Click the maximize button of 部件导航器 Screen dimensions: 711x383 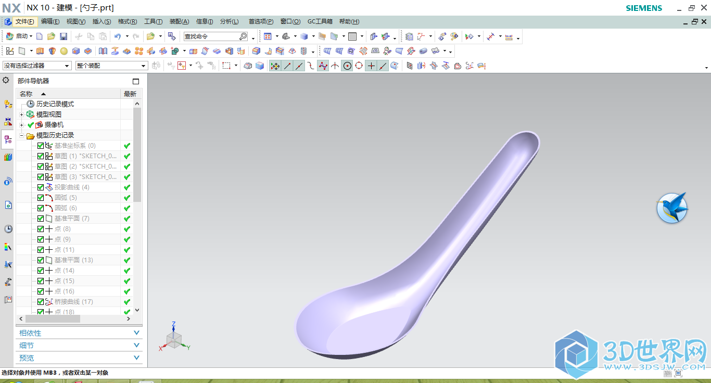click(x=136, y=81)
